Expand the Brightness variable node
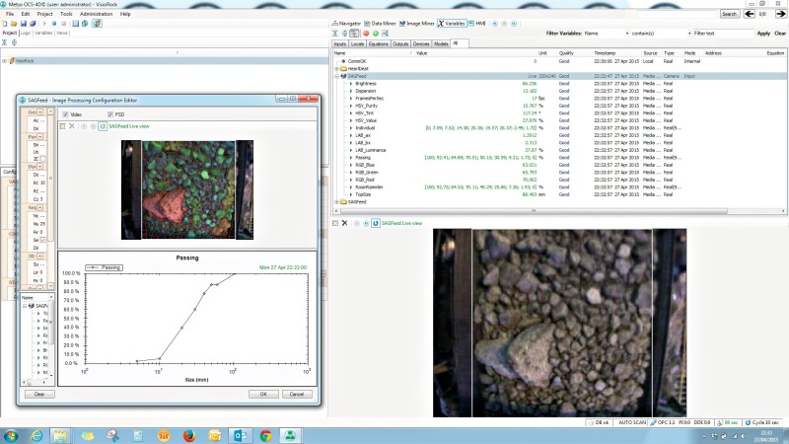The width and height of the screenshot is (789, 444). click(x=350, y=84)
